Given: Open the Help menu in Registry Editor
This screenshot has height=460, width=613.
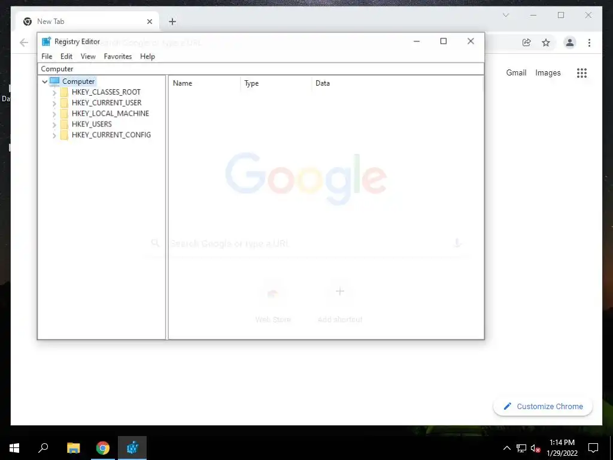Looking at the screenshot, I should click(147, 56).
